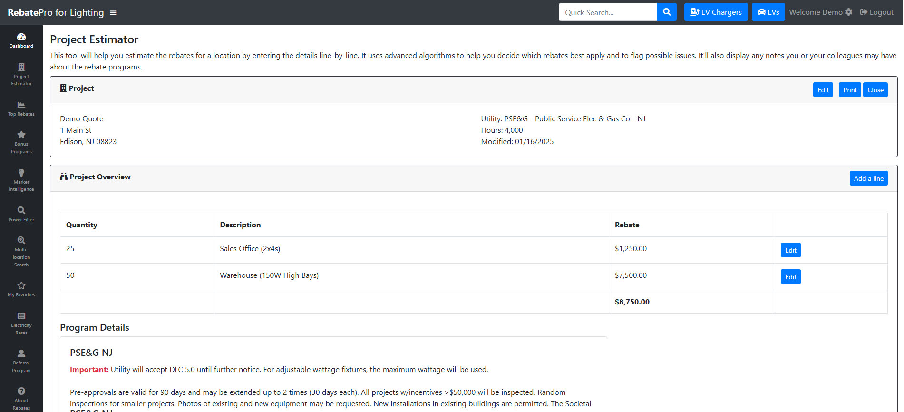Edit the Warehouse (150W High Bays) line

(790, 277)
